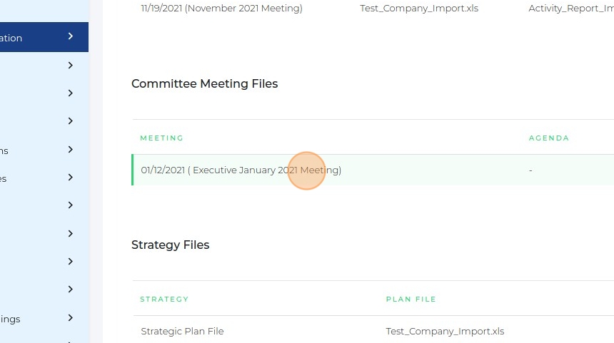Click the Strategy Files section heading

pyautogui.click(x=170, y=245)
